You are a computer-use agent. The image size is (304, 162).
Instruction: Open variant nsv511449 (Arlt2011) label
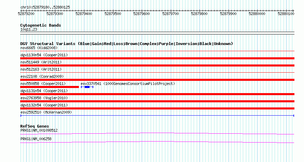pyautogui.click(x=41, y=62)
